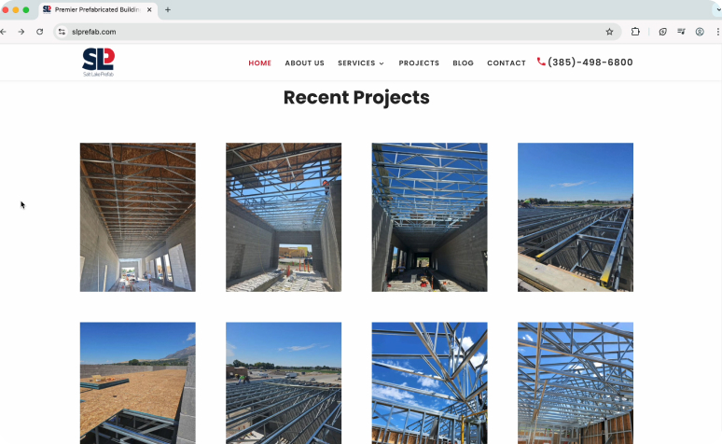Expand the Services dropdown menu

pos(361,63)
